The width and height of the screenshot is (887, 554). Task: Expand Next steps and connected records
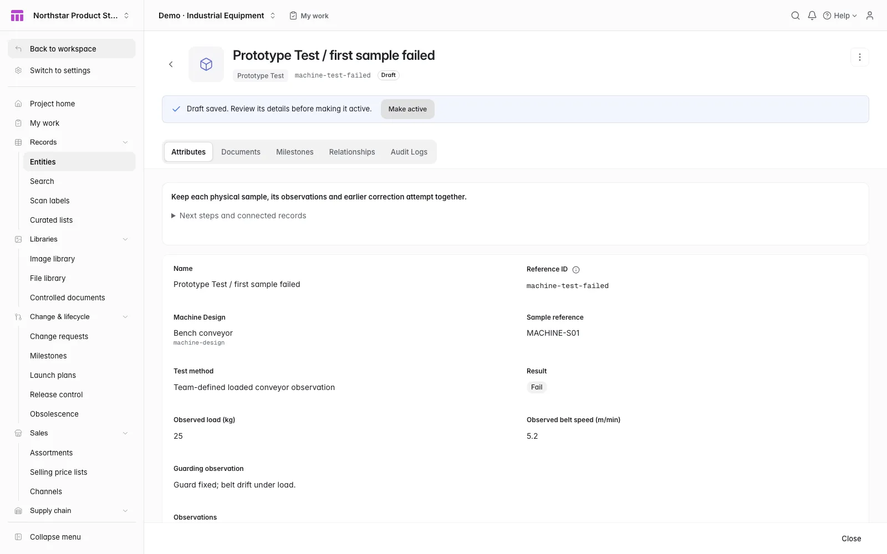pos(238,216)
